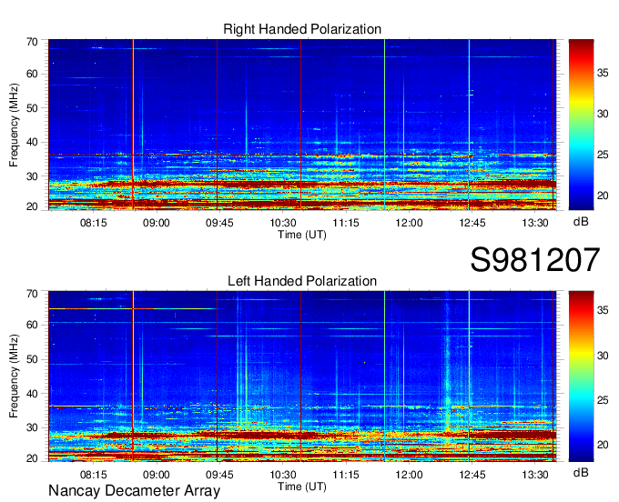Image resolution: width=619 pixels, height=502 pixels.
Task: Click 11:15 tick under Right Handed plot
Action: (346, 223)
